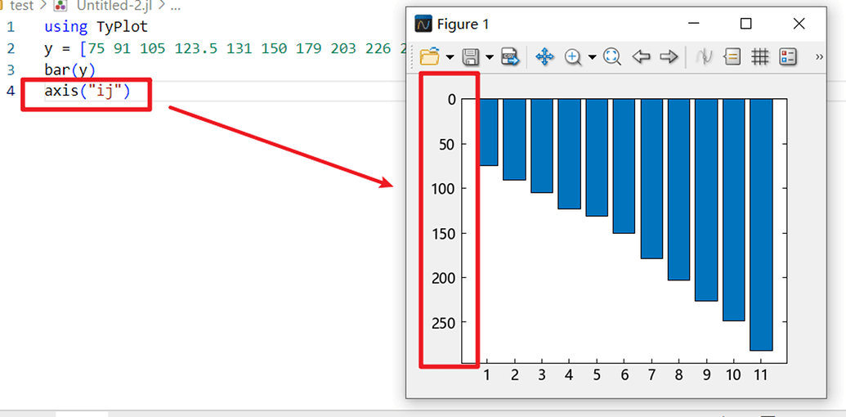This screenshot has height=417, width=846.
Task: Select the Zoom in magnifier tool
Action: (573, 56)
